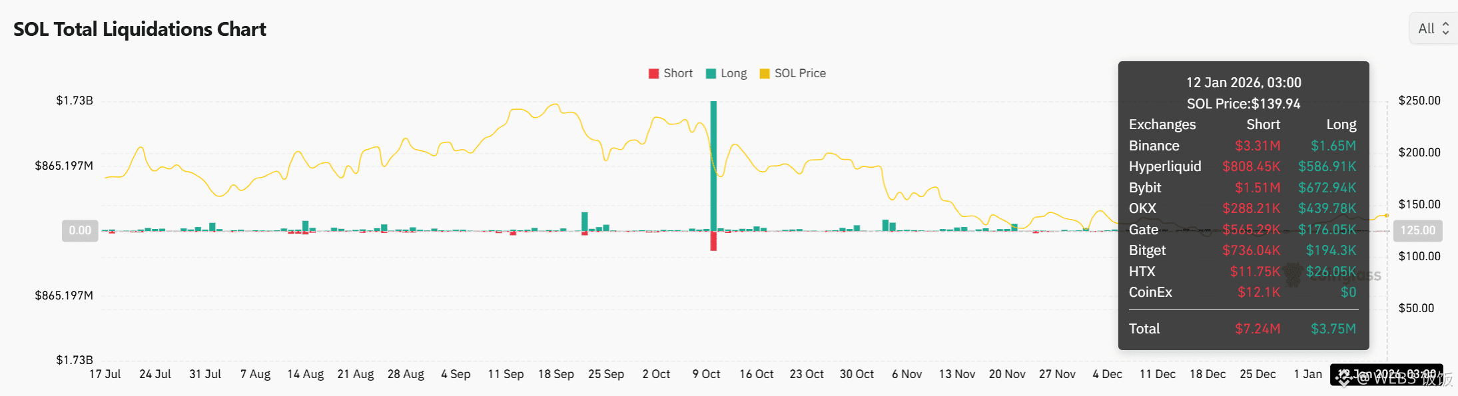Click the teal Long legend square
Image resolution: width=1458 pixels, height=396 pixels.
click(711, 73)
